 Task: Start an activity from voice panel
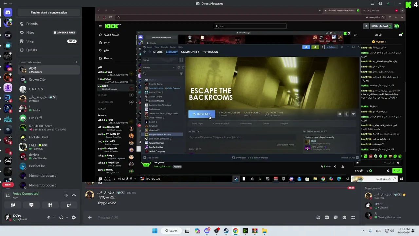coord(50,205)
